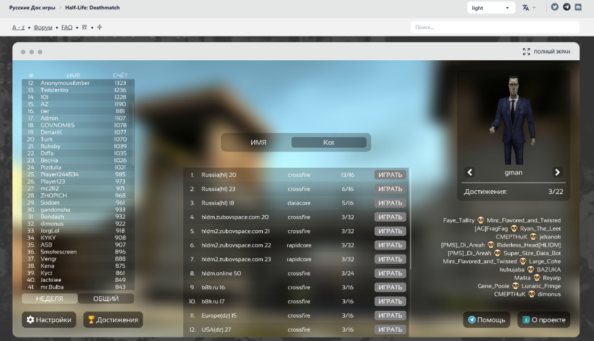This screenshot has width=594, height=341.
Task: Open Half-Life: Deathmatch breadcrumb
Action: (92, 8)
